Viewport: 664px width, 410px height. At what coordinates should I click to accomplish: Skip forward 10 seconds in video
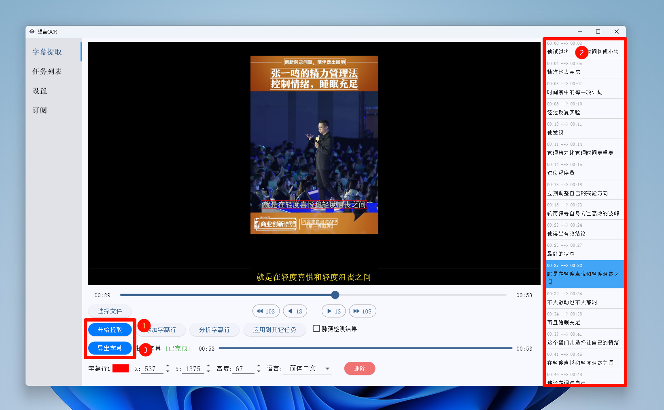(363, 311)
